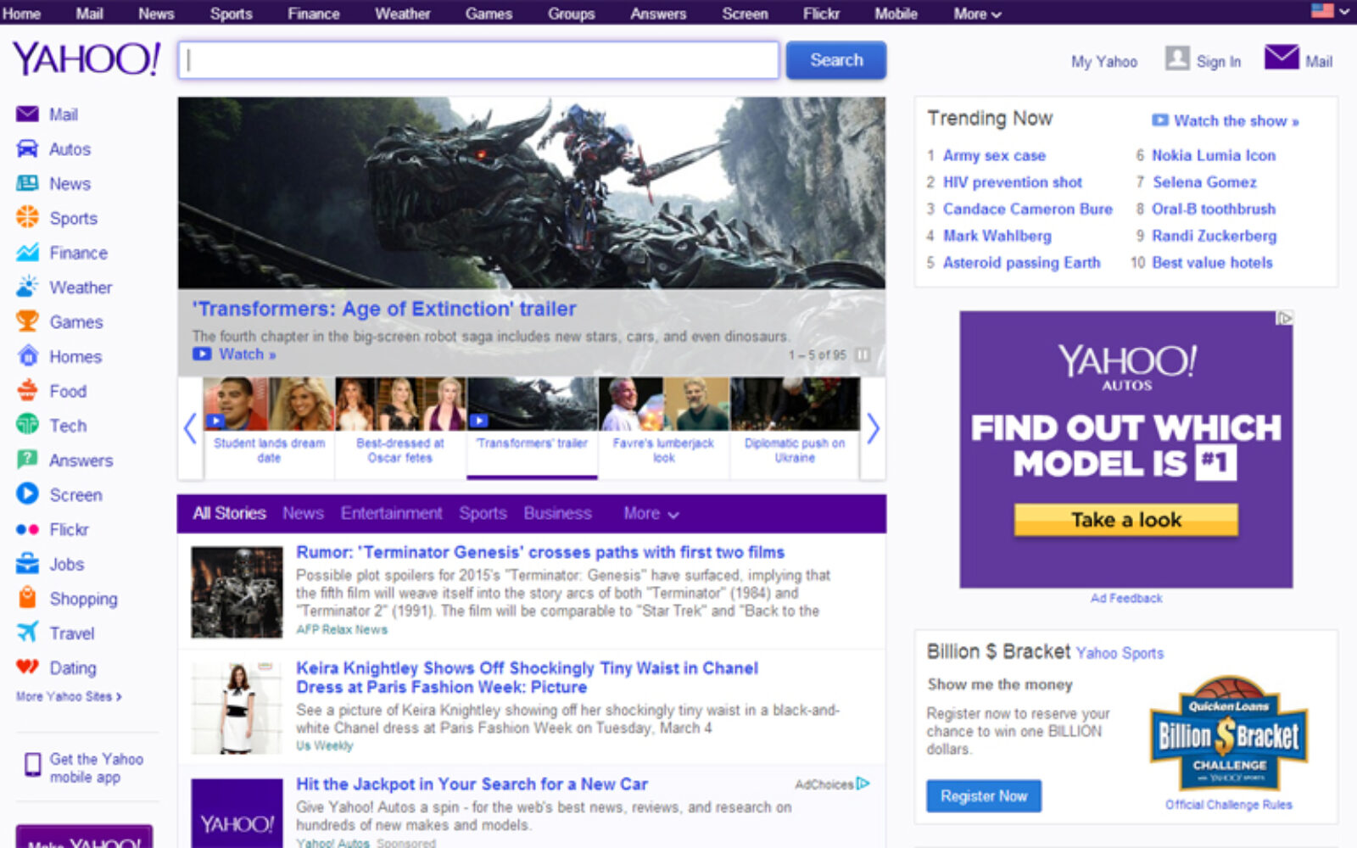Open the More dropdown in stories tab bar
Screen dimensions: 1357x848
click(x=651, y=514)
